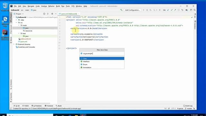Collapse the helloworld root node

pos(14,17)
